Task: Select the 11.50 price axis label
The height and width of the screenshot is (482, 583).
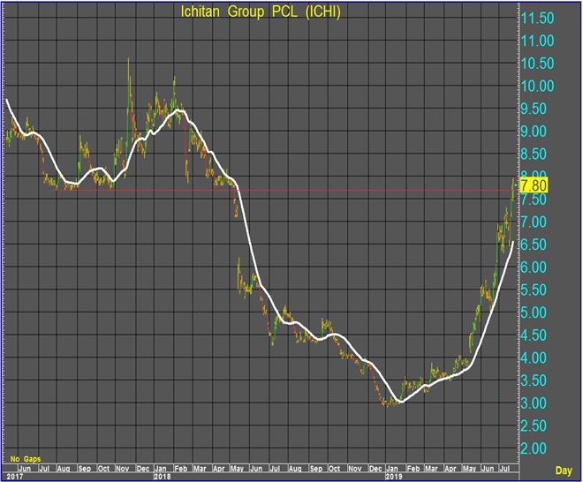Action: pyautogui.click(x=537, y=18)
